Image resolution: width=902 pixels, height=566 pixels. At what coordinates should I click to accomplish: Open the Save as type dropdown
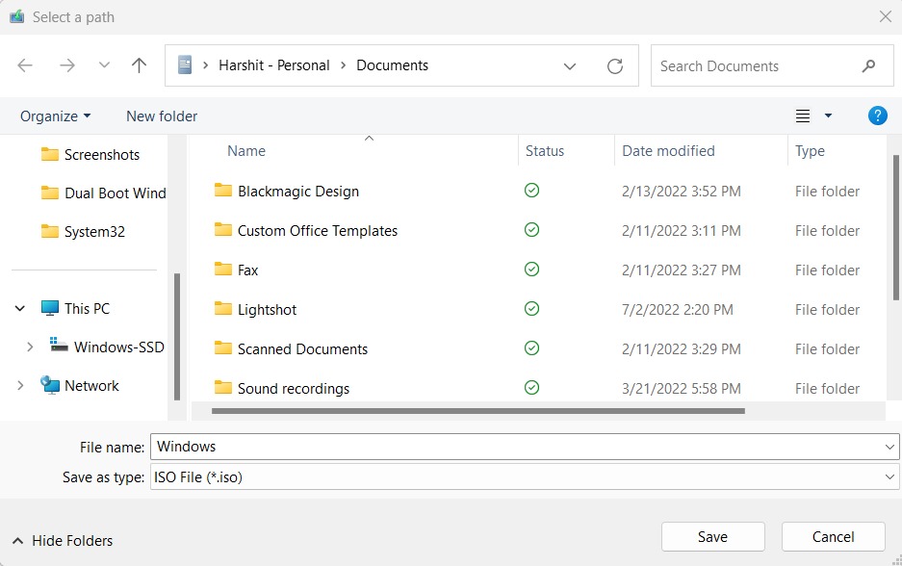point(889,476)
